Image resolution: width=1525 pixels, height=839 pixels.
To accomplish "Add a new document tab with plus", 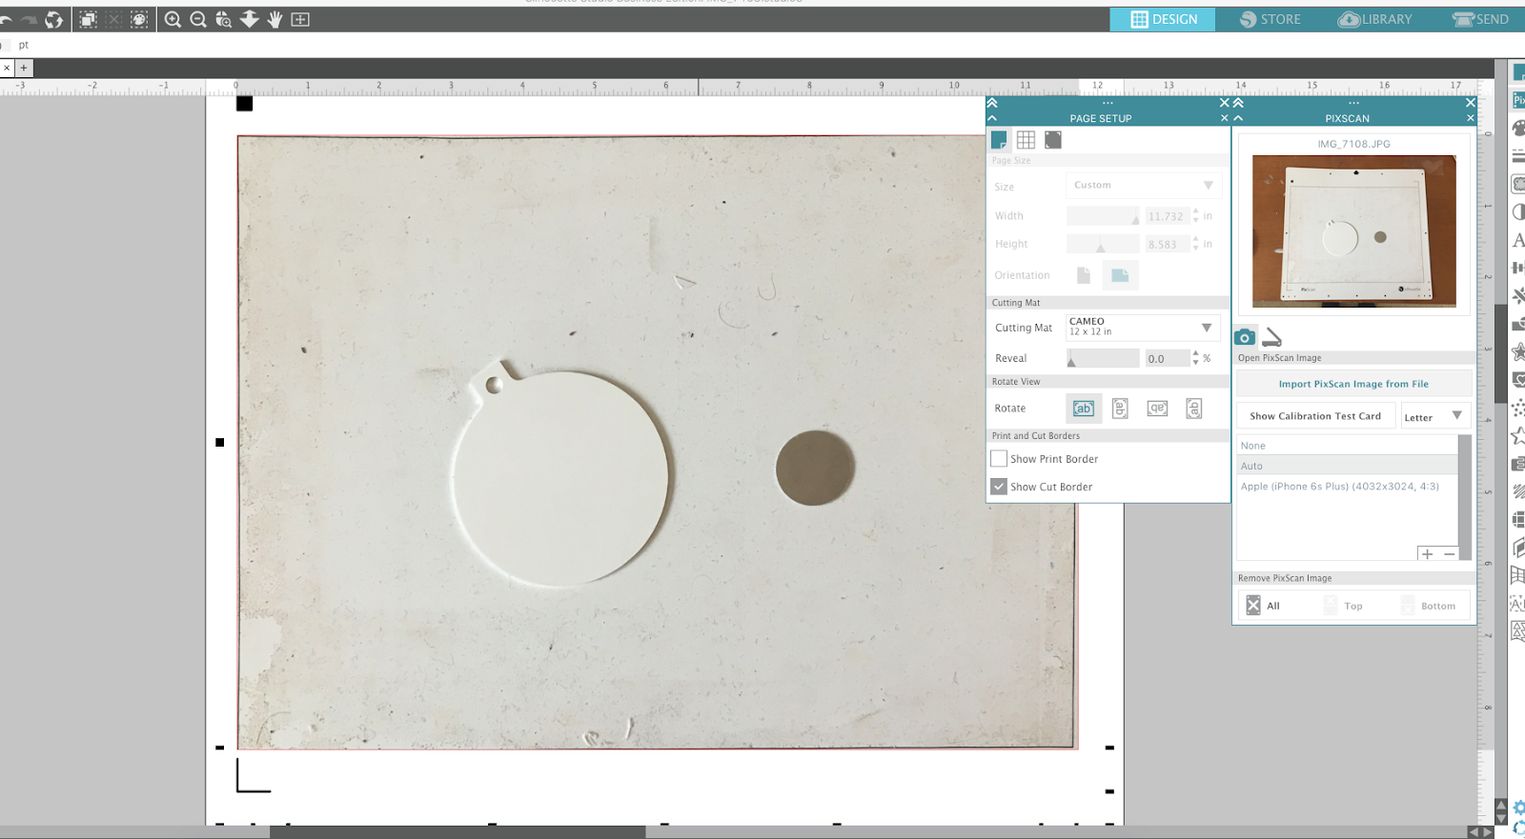I will pyautogui.click(x=24, y=68).
